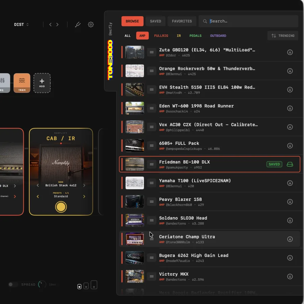Adjust the SPREAD knob
The image size is (304, 304).
pyautogui.click(x=42, y=284)
